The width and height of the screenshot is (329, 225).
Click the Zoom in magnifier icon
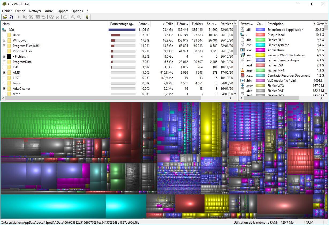(x=73, y=17)
